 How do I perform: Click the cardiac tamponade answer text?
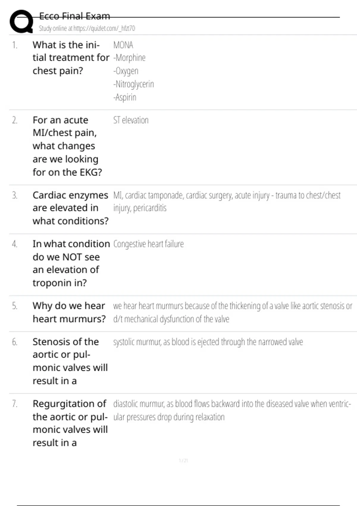[227, 196]
